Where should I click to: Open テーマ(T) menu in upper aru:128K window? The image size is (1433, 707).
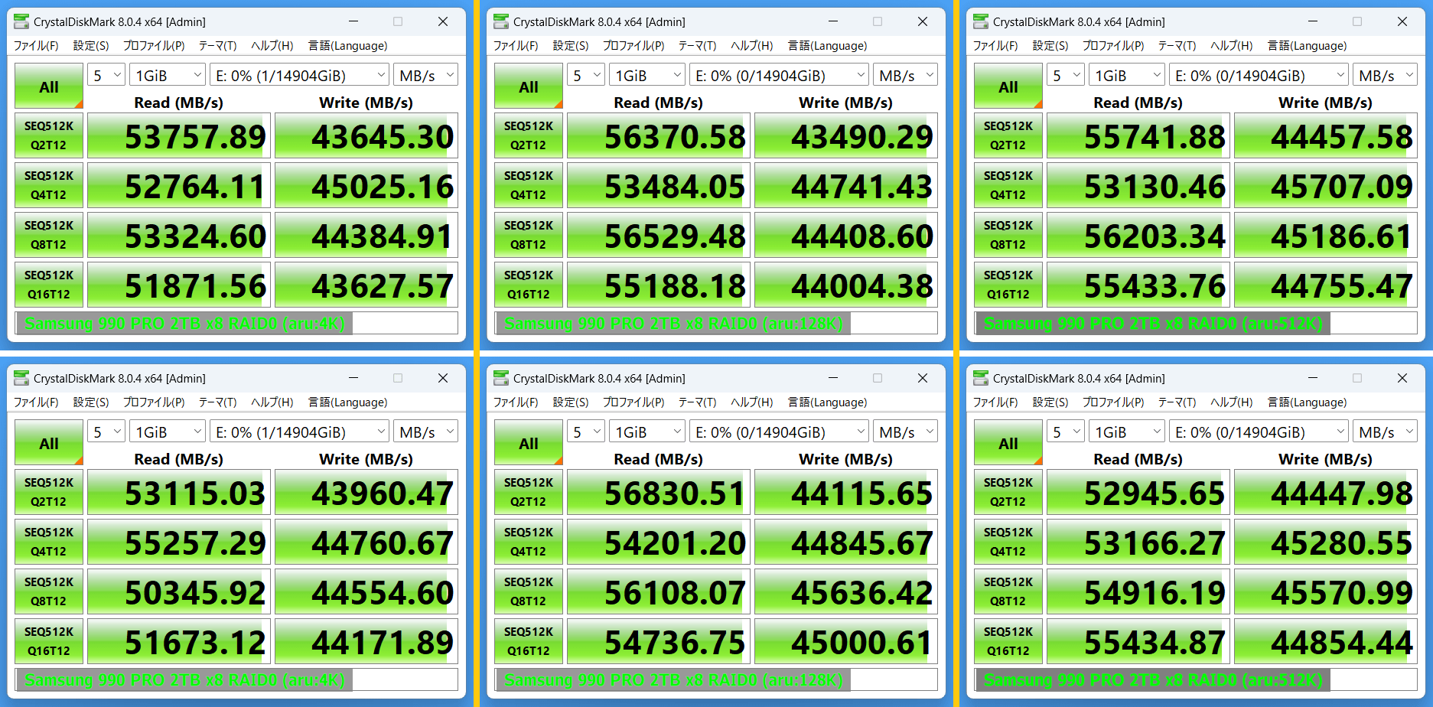click(697, 46)
